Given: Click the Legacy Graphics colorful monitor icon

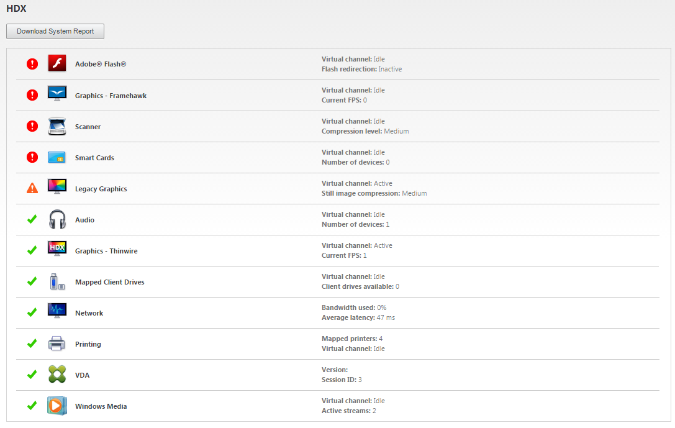Looking at the screenshot, I should (x=57, y=188).
